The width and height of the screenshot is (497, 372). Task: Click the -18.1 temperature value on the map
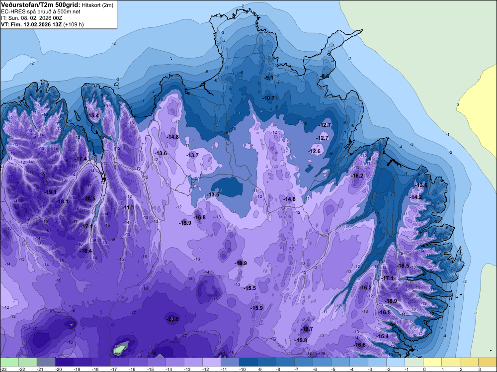click(x=62, y=201)
